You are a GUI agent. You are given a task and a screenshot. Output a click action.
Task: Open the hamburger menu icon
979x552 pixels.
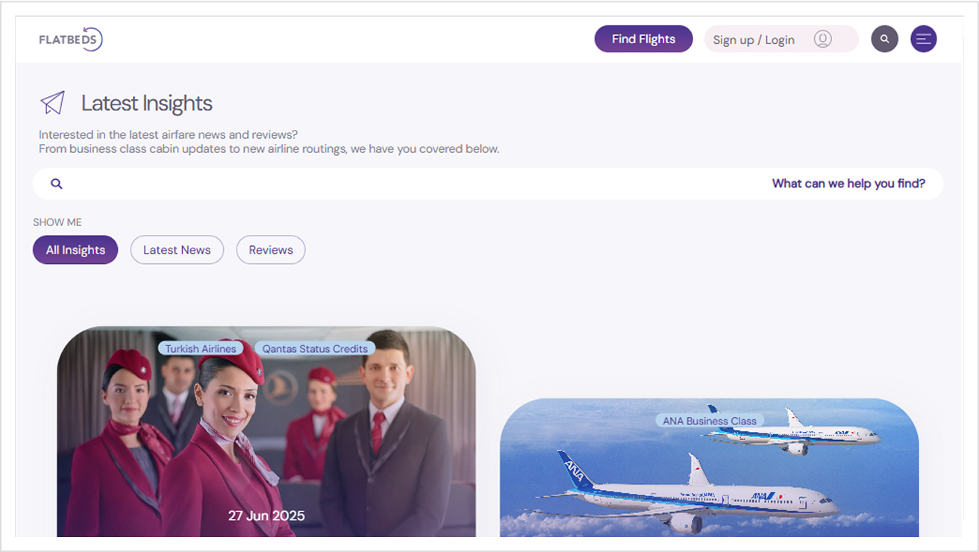pos(923,40)
